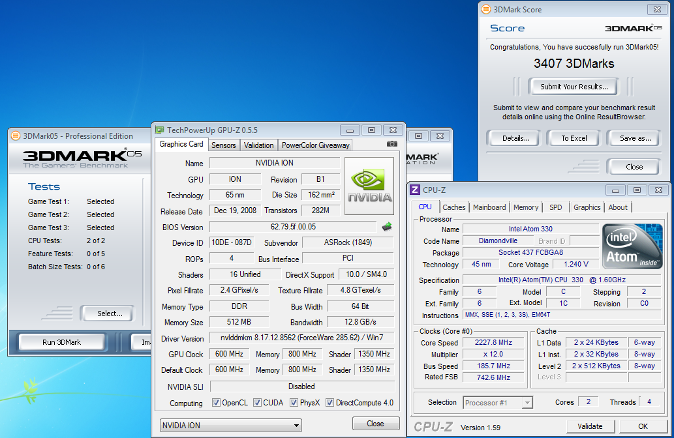The image size is (674, 438).
Task: Toggle the PhysX checkbox
Action: [x=294, y=402]
